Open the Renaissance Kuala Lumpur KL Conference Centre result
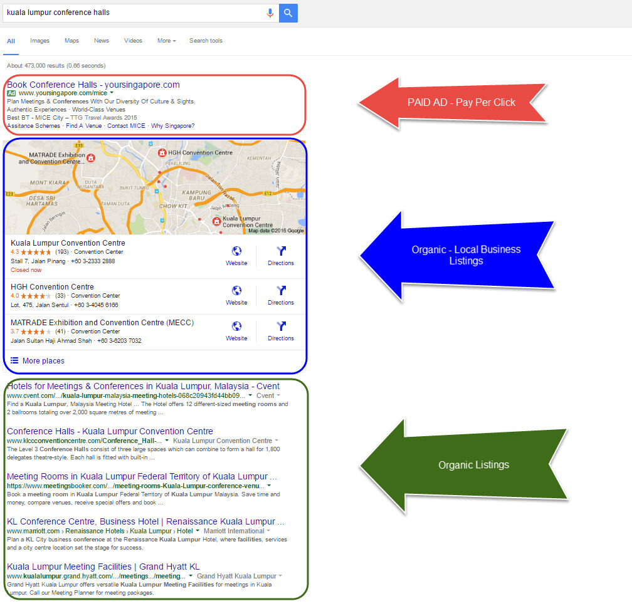 click(145, 521)
